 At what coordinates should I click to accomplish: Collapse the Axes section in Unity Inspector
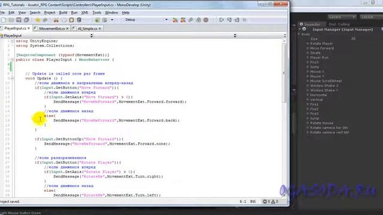point(299,35)
